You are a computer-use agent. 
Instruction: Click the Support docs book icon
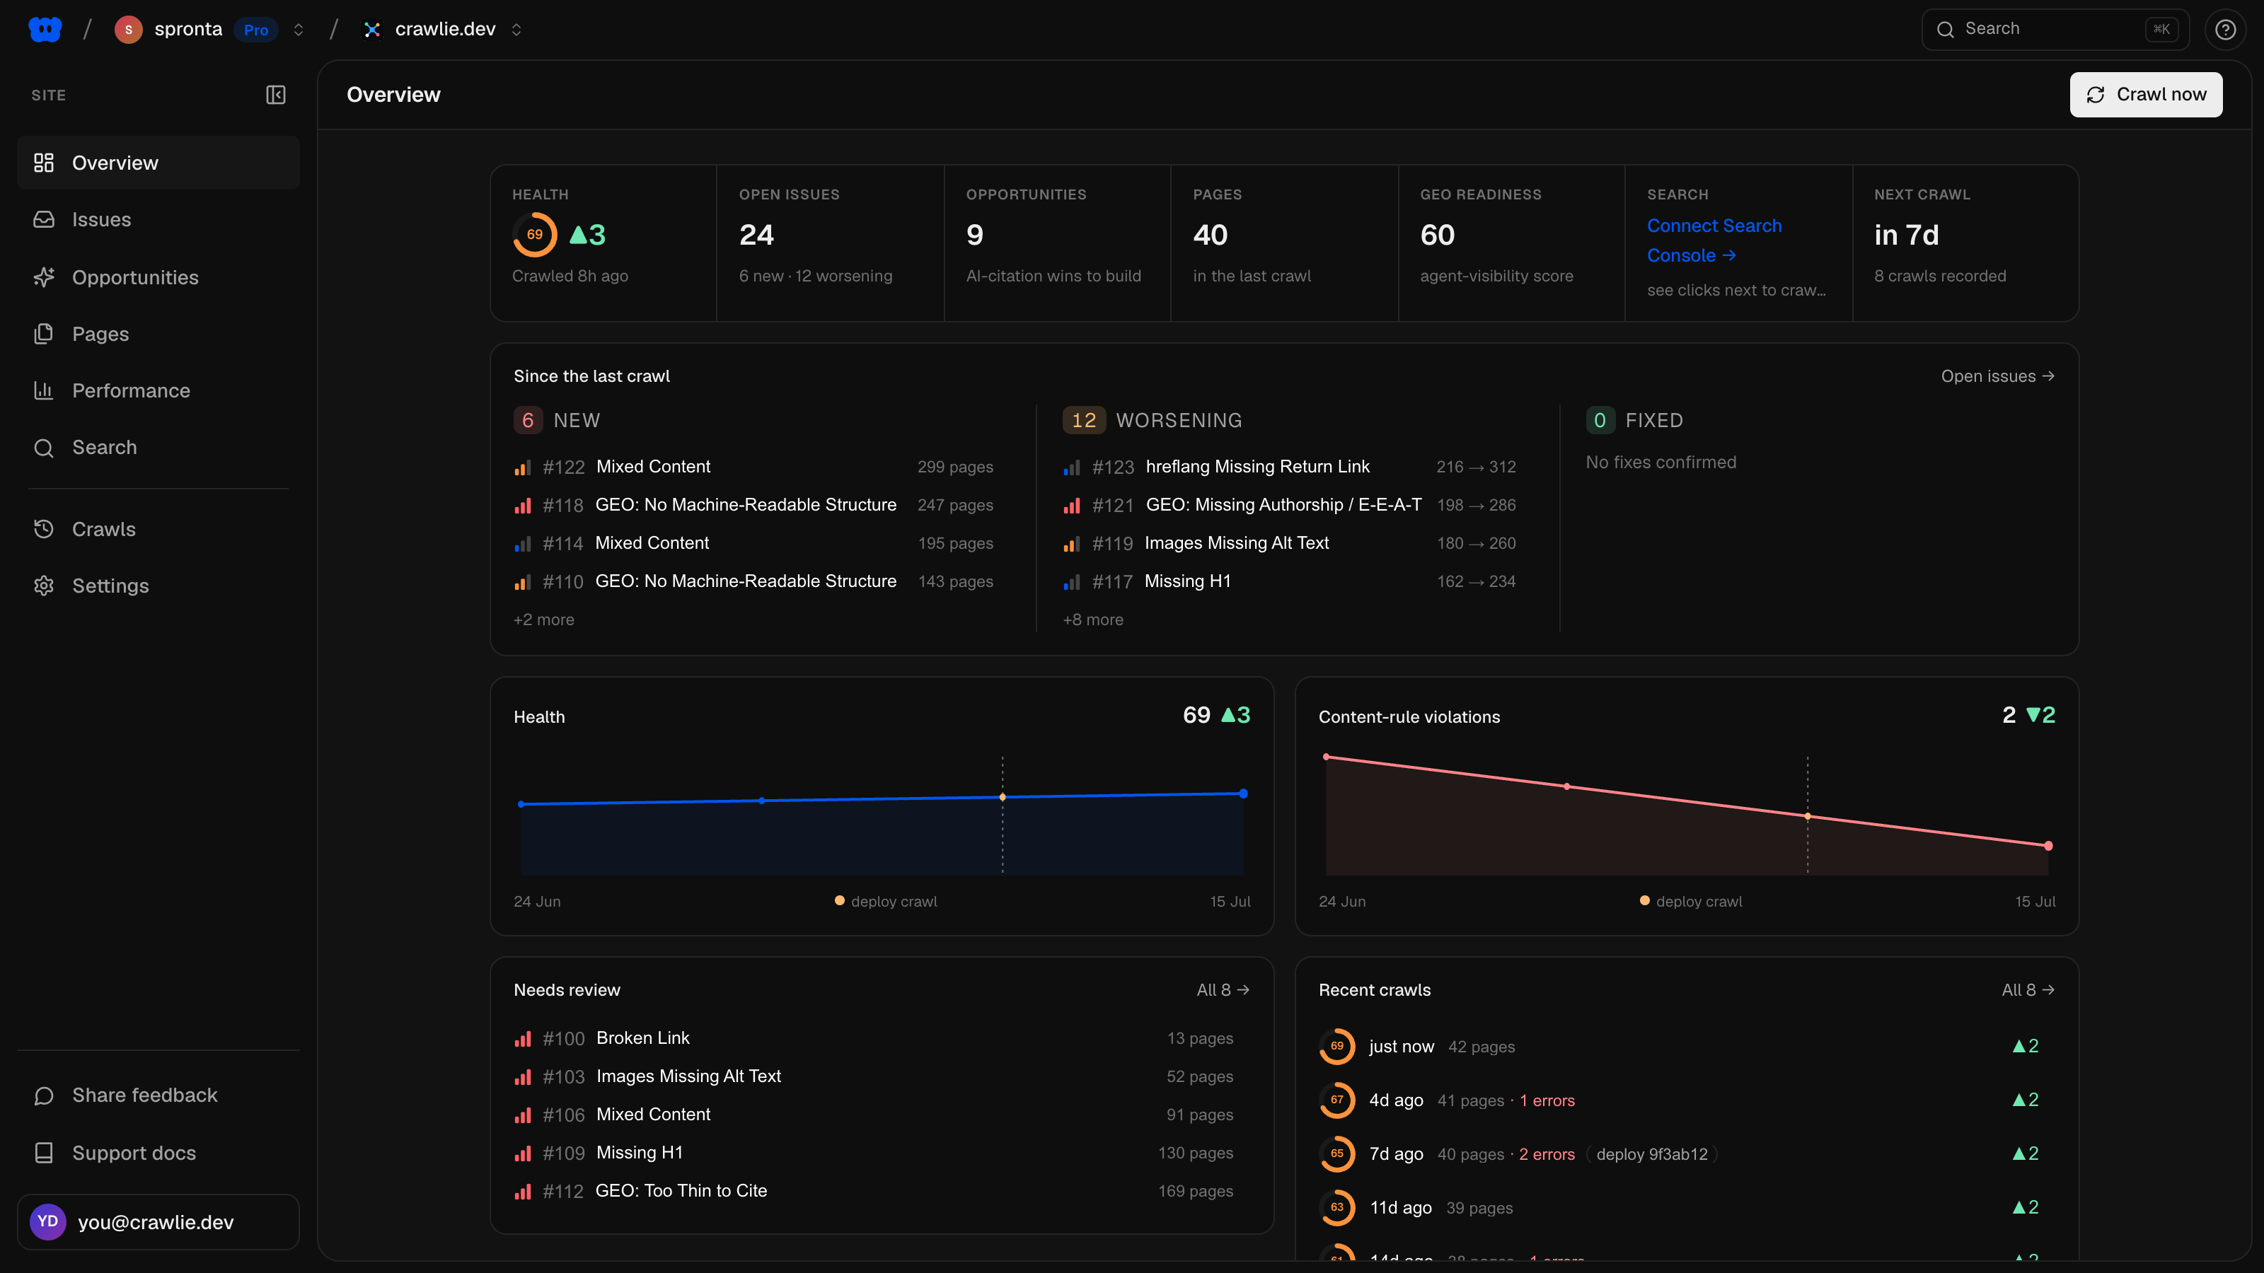[44, 1153]
